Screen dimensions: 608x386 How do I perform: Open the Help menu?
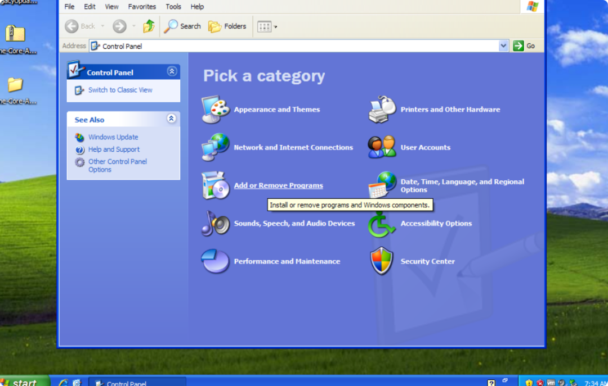197,7
